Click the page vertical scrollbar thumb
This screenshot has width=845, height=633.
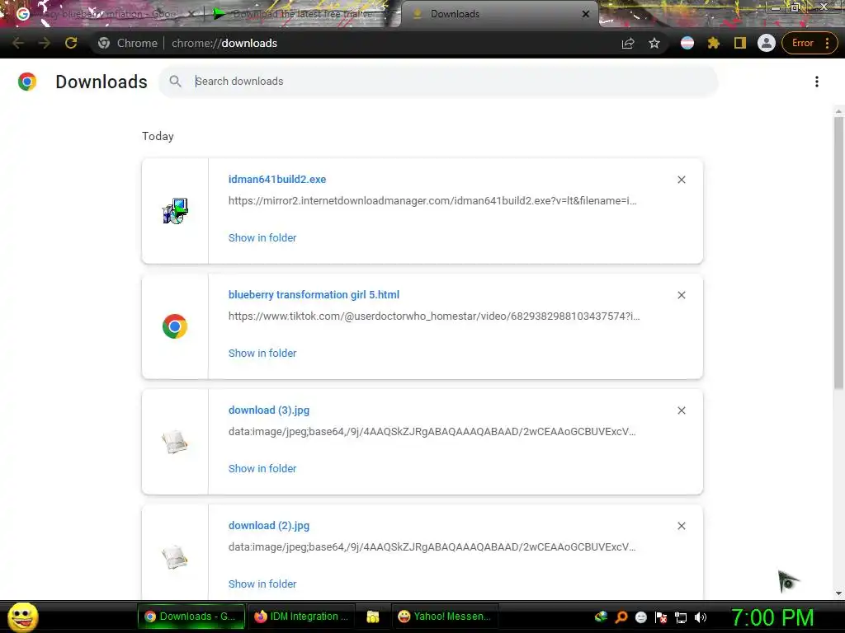pyautogui.click(x=838, y=252)
